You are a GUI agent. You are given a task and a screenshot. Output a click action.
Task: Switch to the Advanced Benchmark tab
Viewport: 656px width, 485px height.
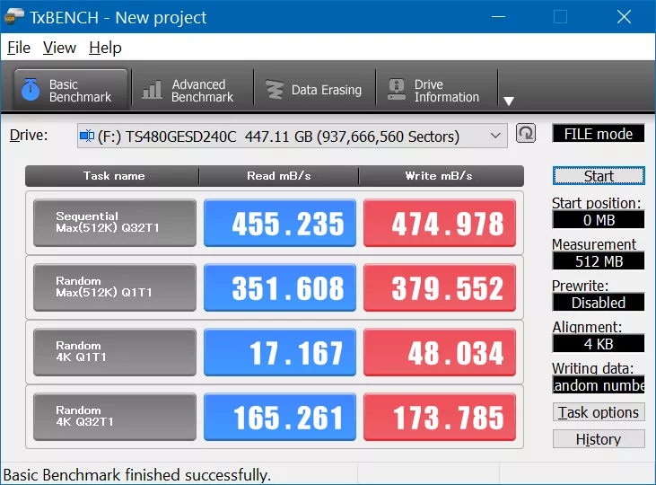[x=192, y=90]
